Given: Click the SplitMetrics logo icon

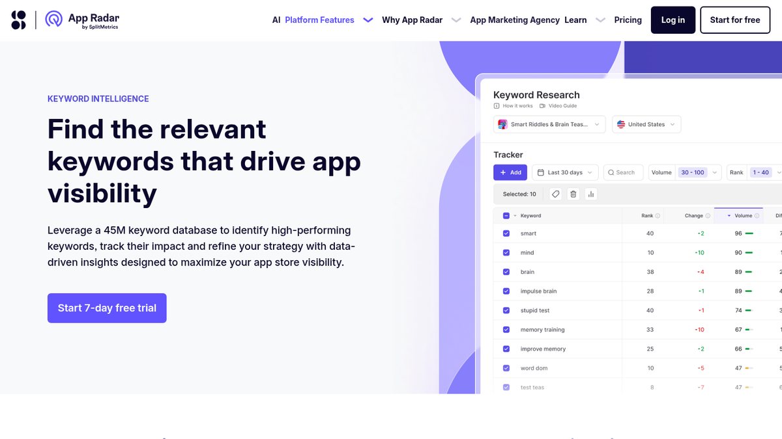Looking at the screenshot, I should point(19,20).
